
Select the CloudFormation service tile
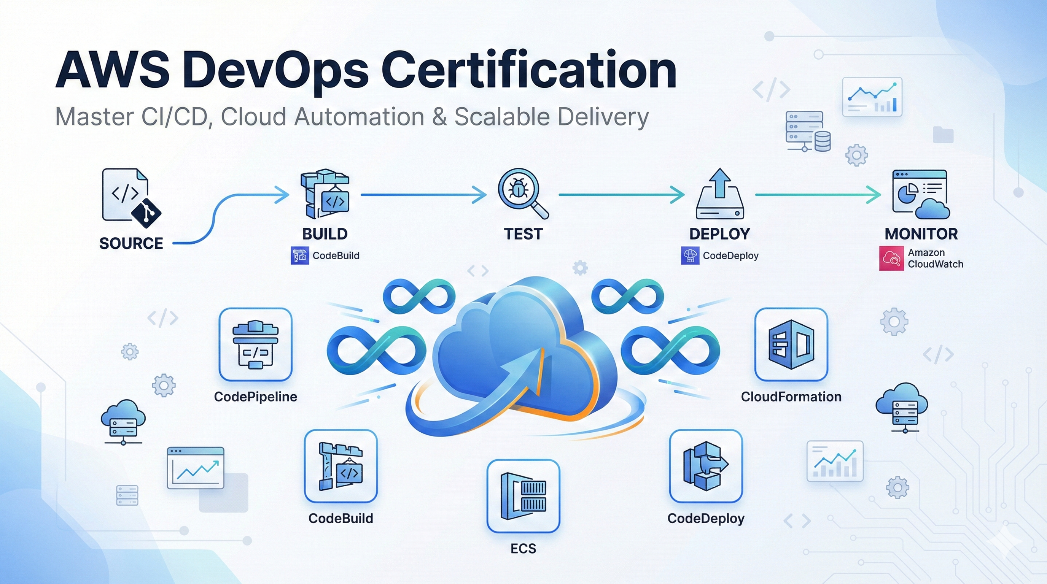click(x=791, y=344)
